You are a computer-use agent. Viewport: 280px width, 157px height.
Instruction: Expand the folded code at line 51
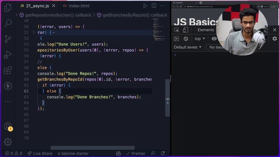(x=34, y=32)
